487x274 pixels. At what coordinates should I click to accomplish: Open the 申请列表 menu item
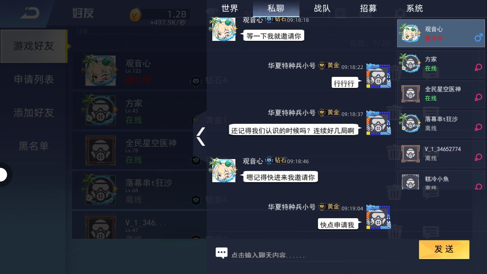tap(34, 79)
